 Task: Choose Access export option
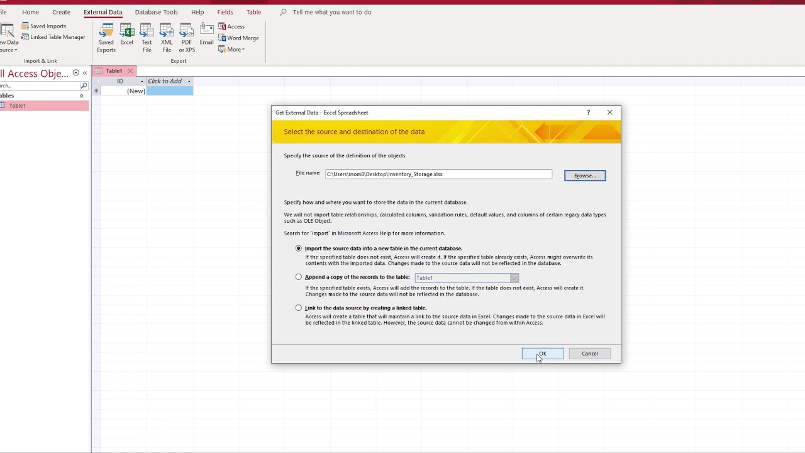231,26
